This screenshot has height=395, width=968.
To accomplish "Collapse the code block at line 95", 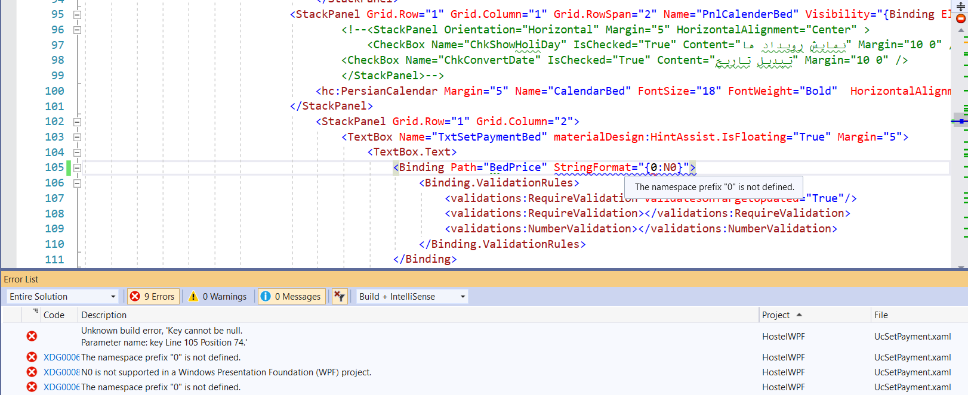I will tap(77, 14).
